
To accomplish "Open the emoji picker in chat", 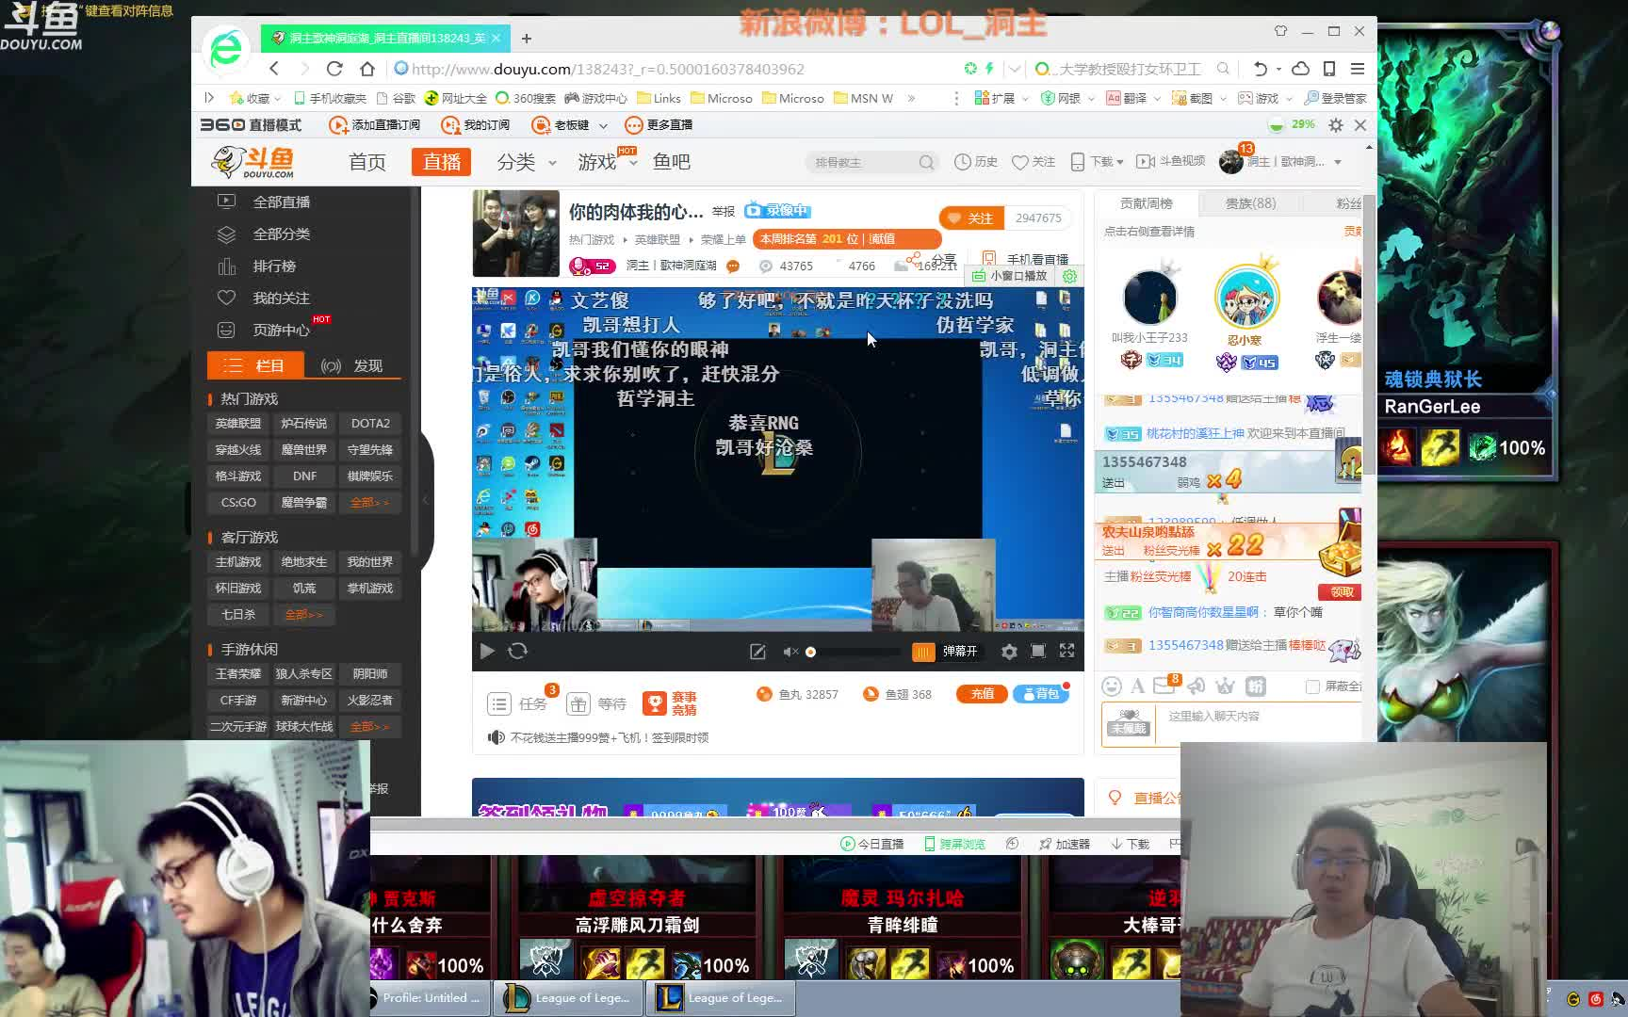I will point(1113,686).
